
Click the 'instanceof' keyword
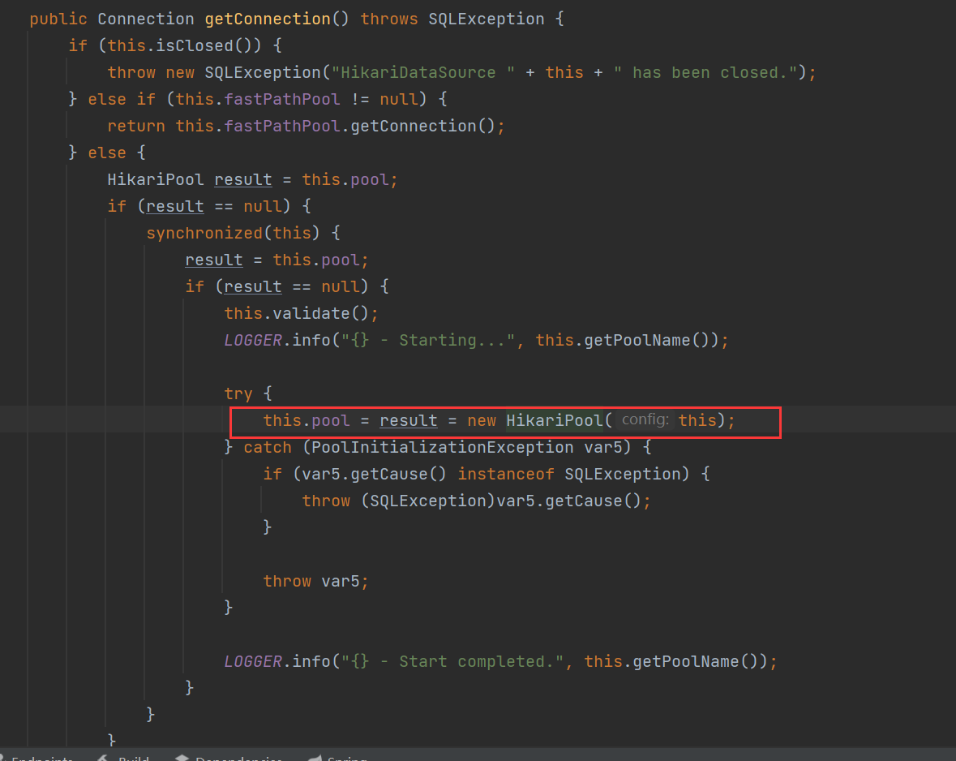point(506,474)
